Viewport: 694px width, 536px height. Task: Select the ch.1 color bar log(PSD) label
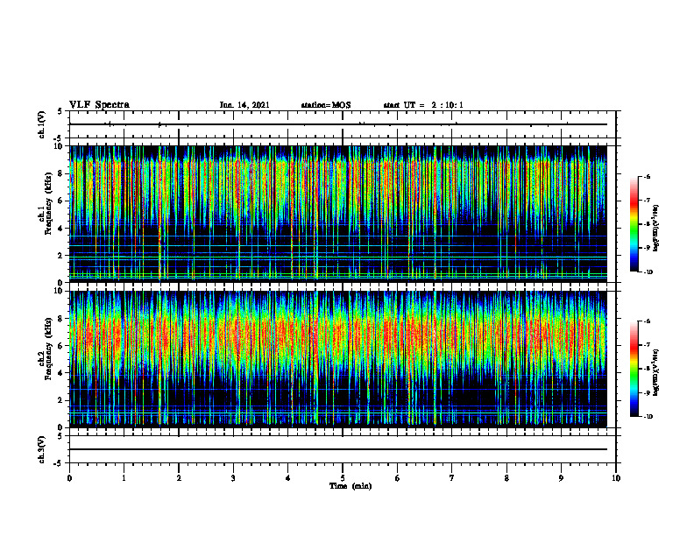(x=656, y=228)
